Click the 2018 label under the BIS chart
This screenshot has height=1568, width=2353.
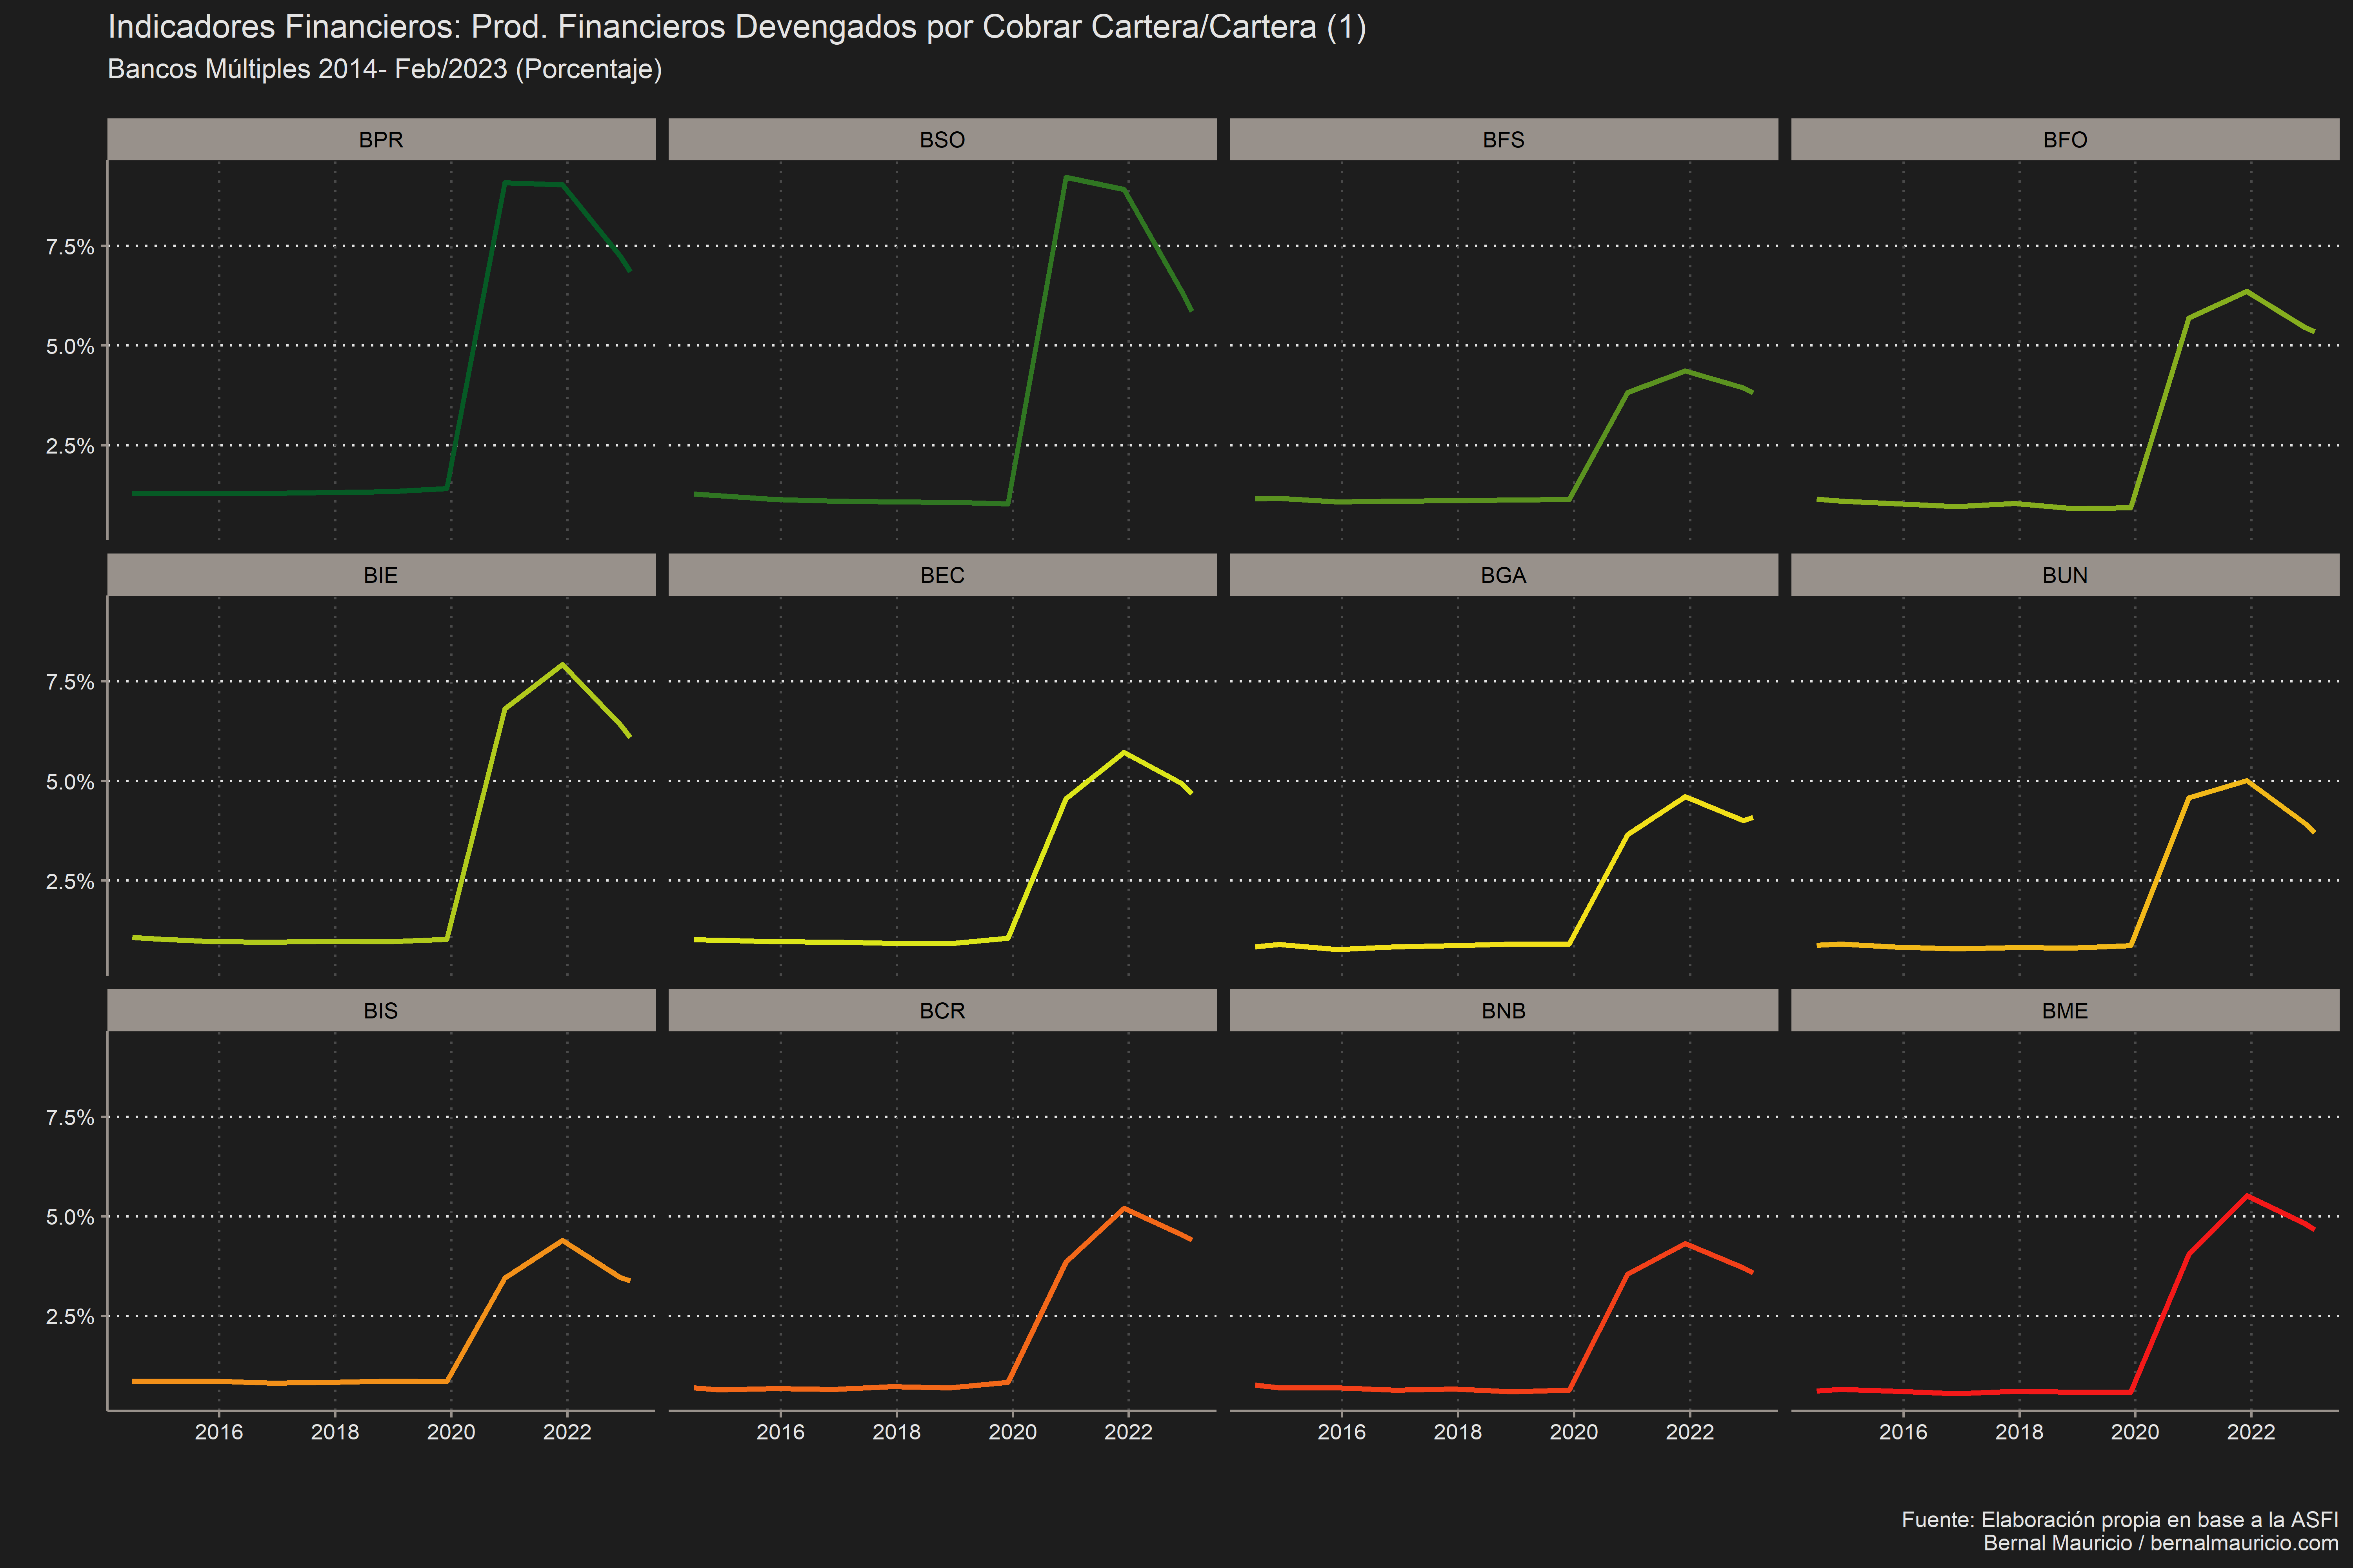pos(335,1432)
